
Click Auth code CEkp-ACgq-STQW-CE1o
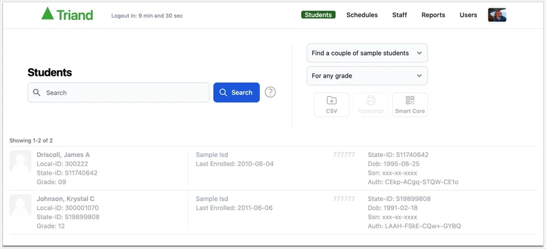413,182
